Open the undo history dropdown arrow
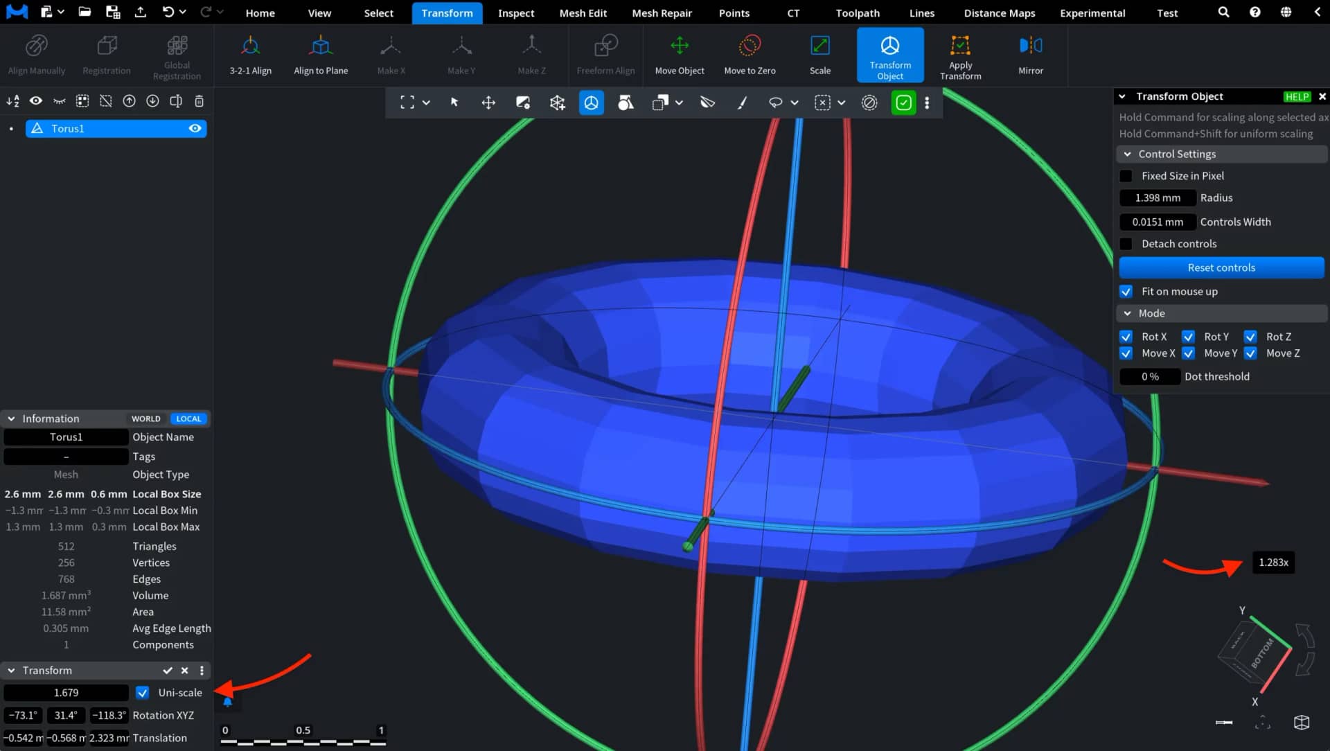Viewport: 1330px width, 751px height. tap(182, 12)
